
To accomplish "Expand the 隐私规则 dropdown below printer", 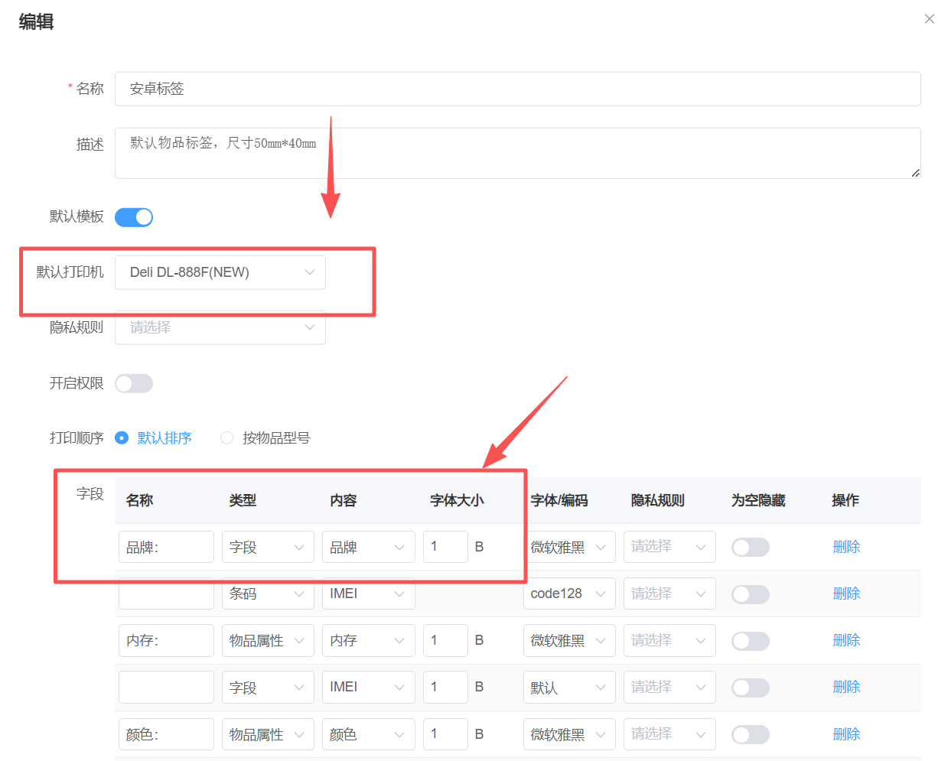I will [x=220, y=327].
